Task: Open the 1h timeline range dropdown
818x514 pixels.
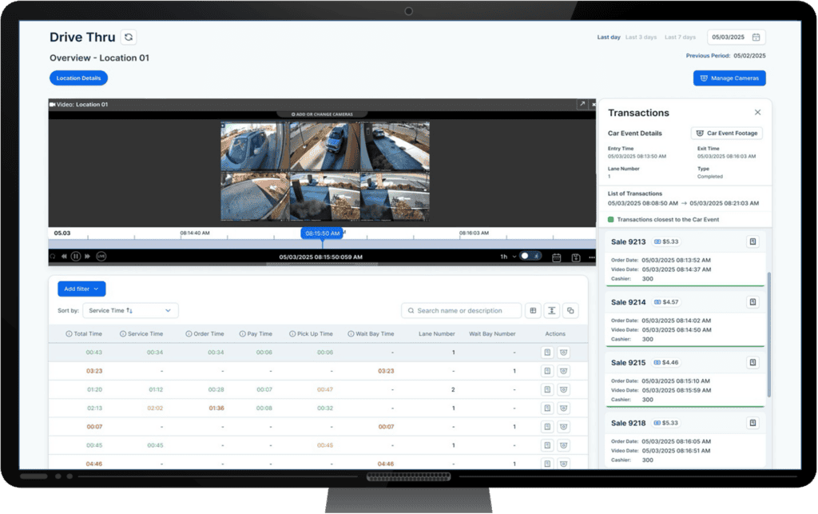Action: click(508, 257)
